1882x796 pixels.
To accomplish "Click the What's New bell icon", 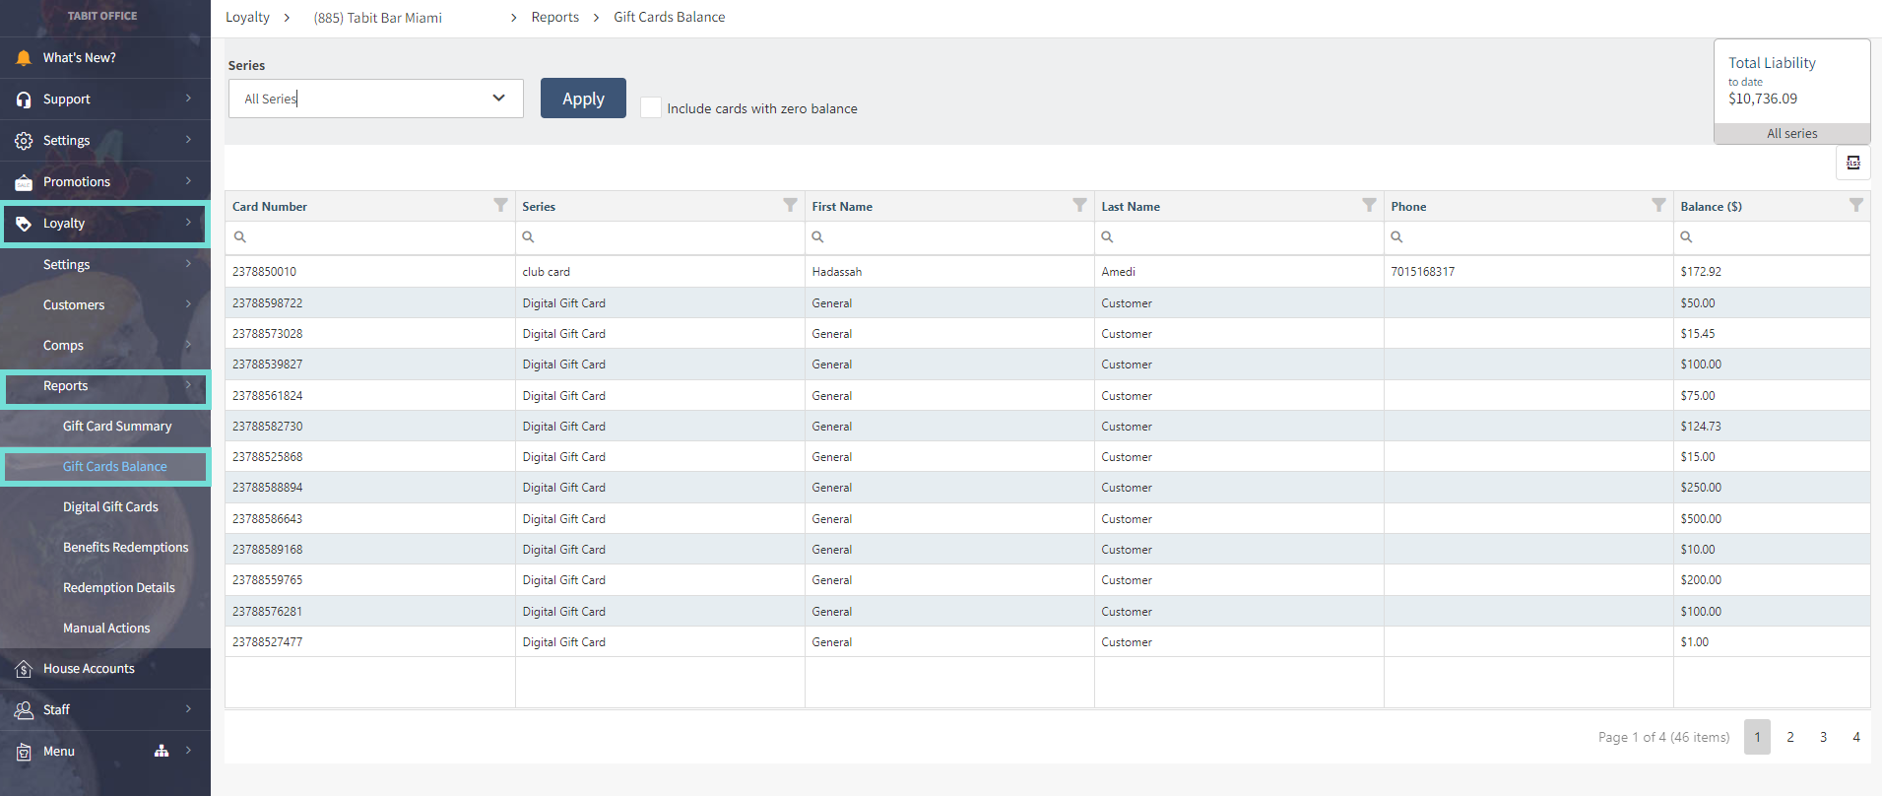I will 24,58.
